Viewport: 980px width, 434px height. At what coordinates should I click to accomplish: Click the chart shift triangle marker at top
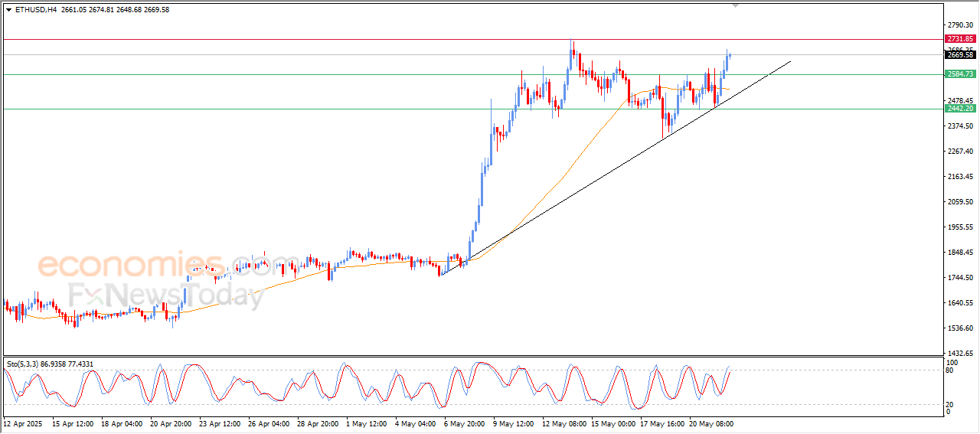(736, 5)
